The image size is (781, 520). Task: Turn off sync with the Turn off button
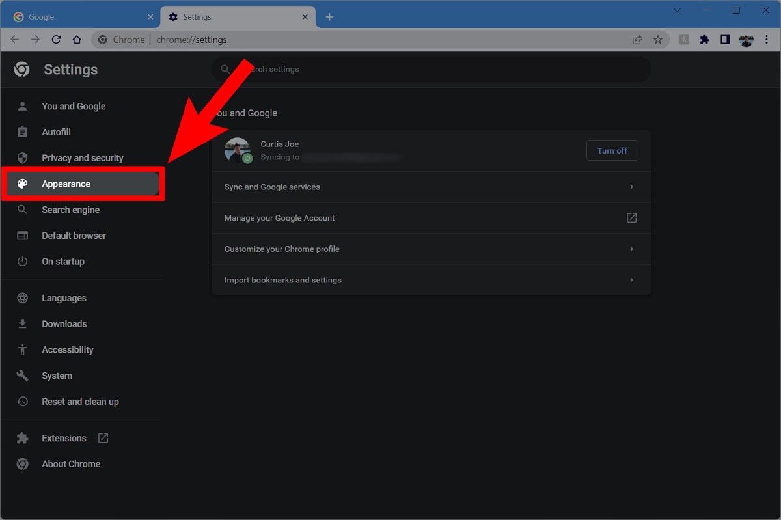point(612,150)
